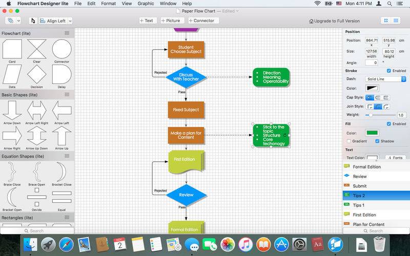Pick the Data parallelogram shape
Screen dimensions: 410x256
point(12,74)
